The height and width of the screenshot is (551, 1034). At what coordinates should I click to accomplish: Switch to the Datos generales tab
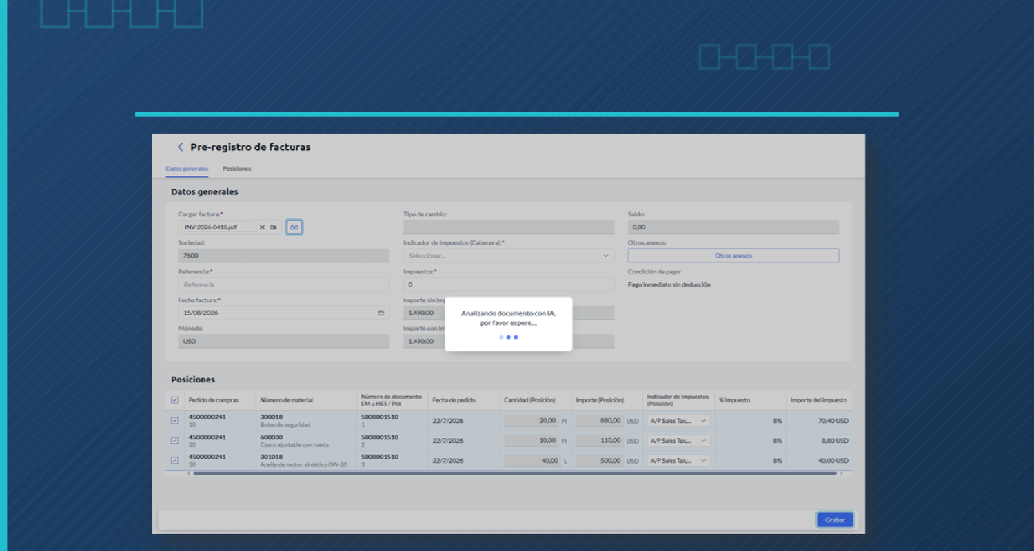(187, 169)
